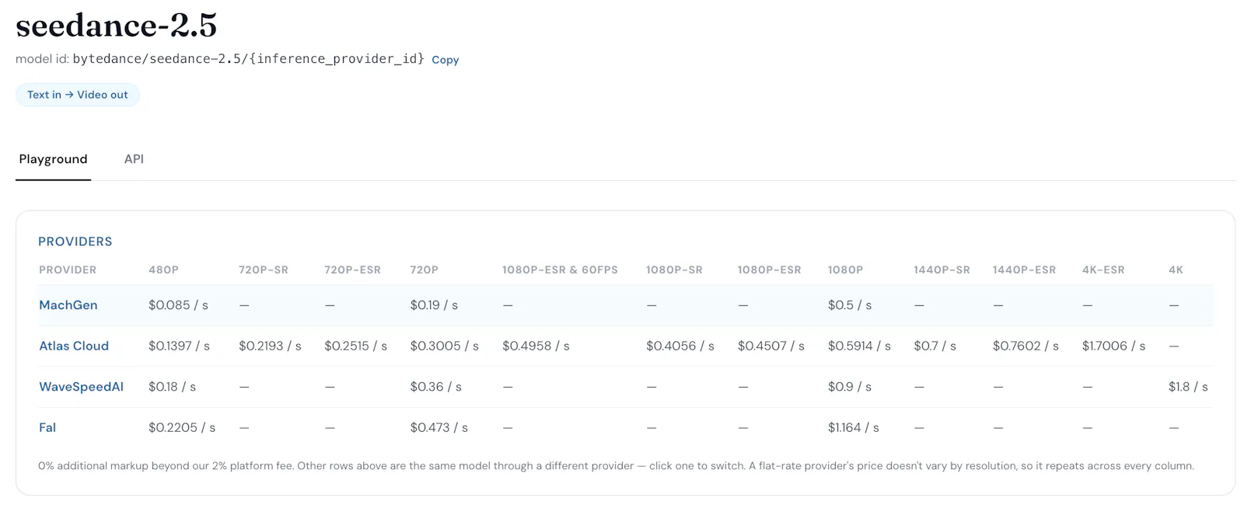Click WaveSpeedAI's $0.18 / s price

(x=172, y=387)
